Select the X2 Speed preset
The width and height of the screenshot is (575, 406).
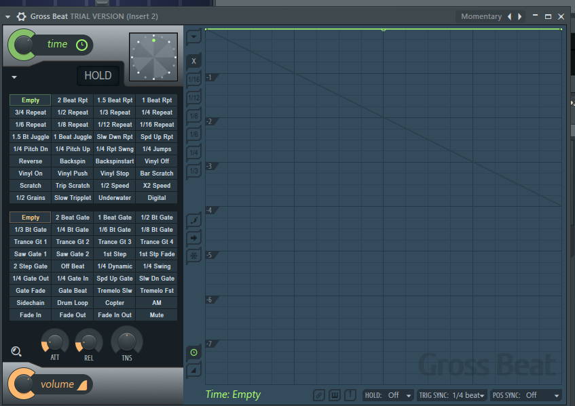point(157,186)
